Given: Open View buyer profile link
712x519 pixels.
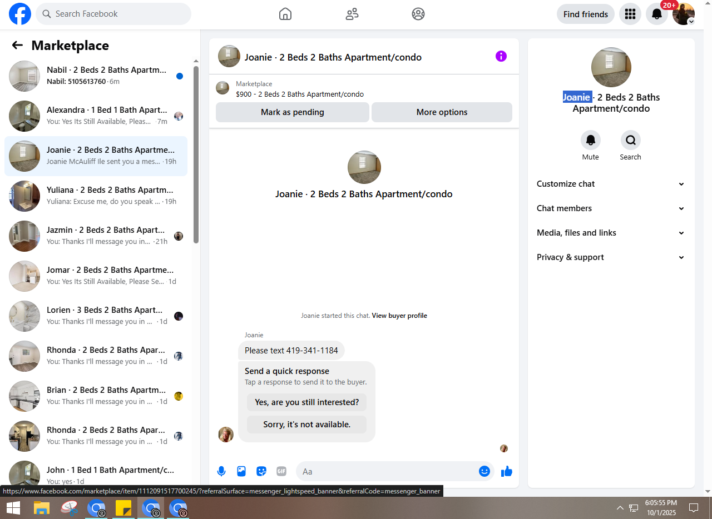Looking at the screenshot, I should (399, 316).
